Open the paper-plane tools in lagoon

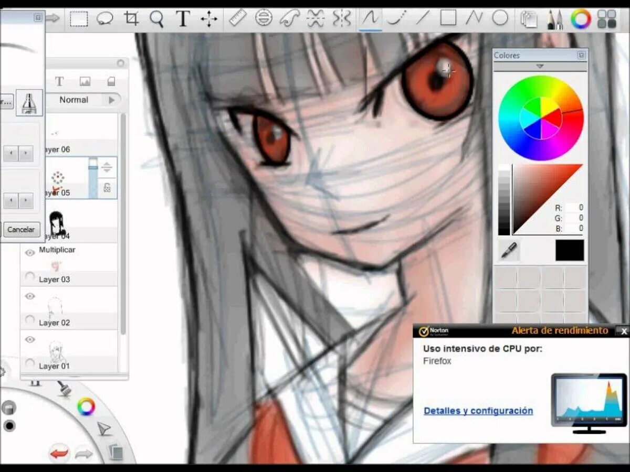(104, 428)
